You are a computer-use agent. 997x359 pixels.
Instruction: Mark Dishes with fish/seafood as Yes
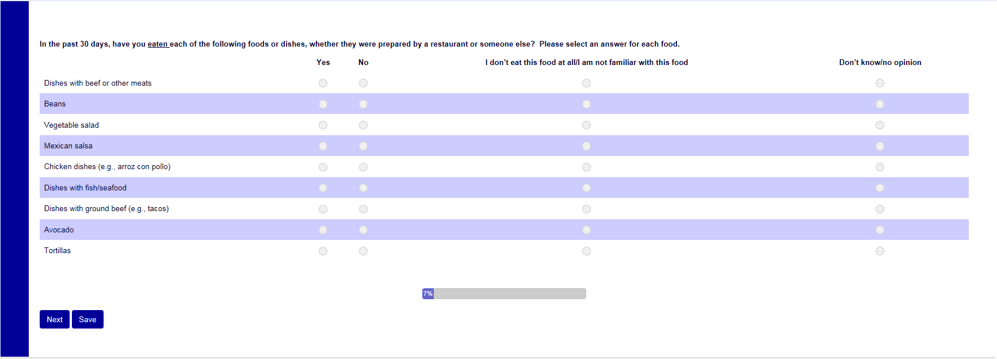323,188
